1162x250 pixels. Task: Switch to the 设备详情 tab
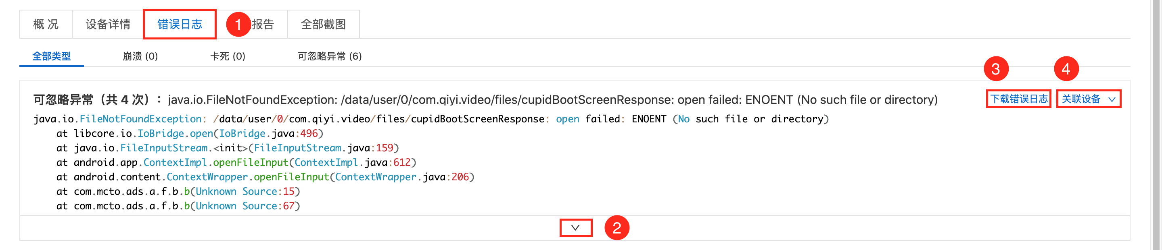click(108, 24)
